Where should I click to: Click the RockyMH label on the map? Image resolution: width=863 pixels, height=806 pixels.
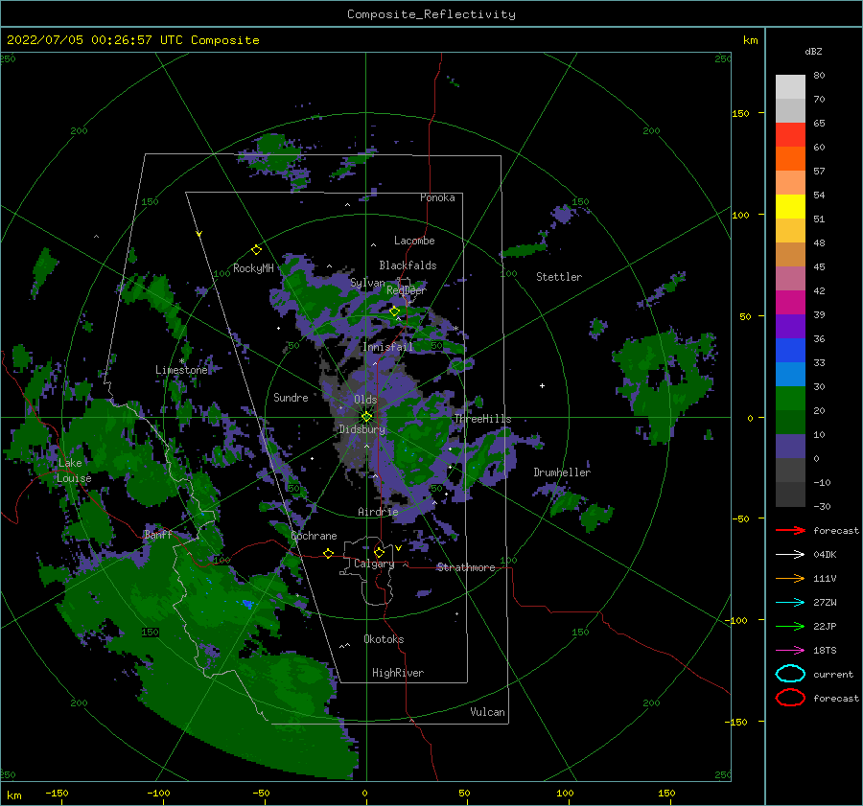click(x=253, y=268)
